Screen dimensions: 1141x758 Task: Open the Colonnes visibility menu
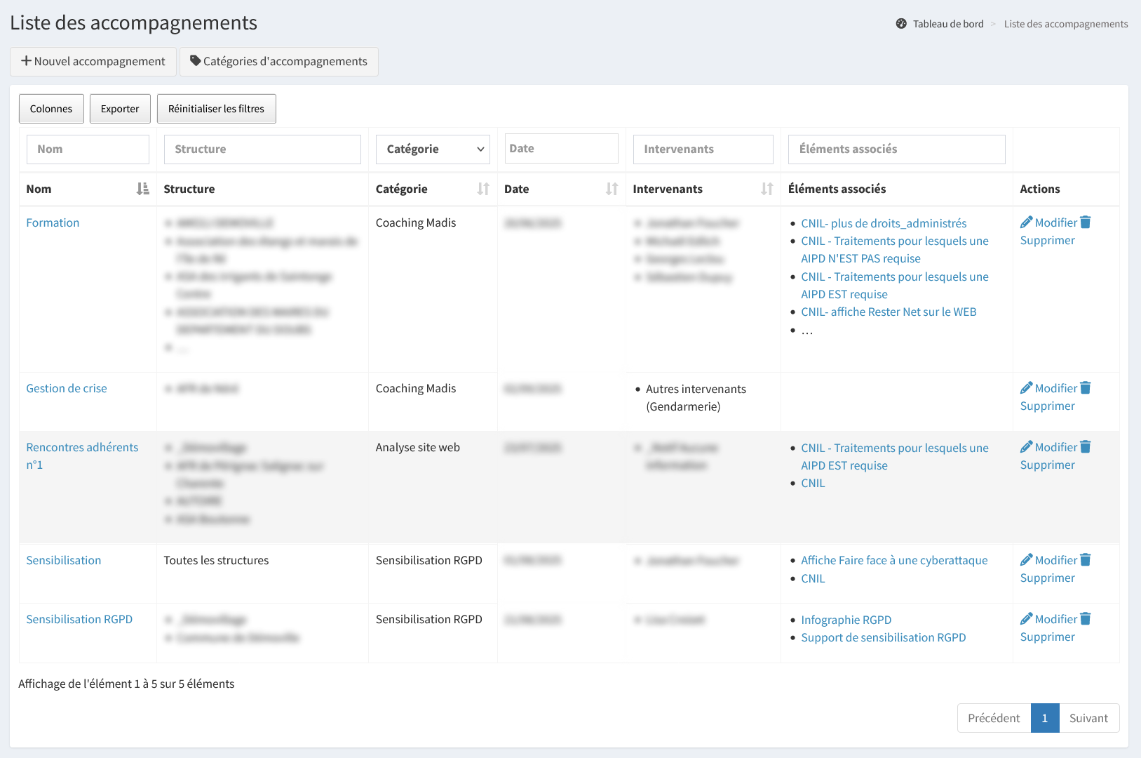[51, 109]
